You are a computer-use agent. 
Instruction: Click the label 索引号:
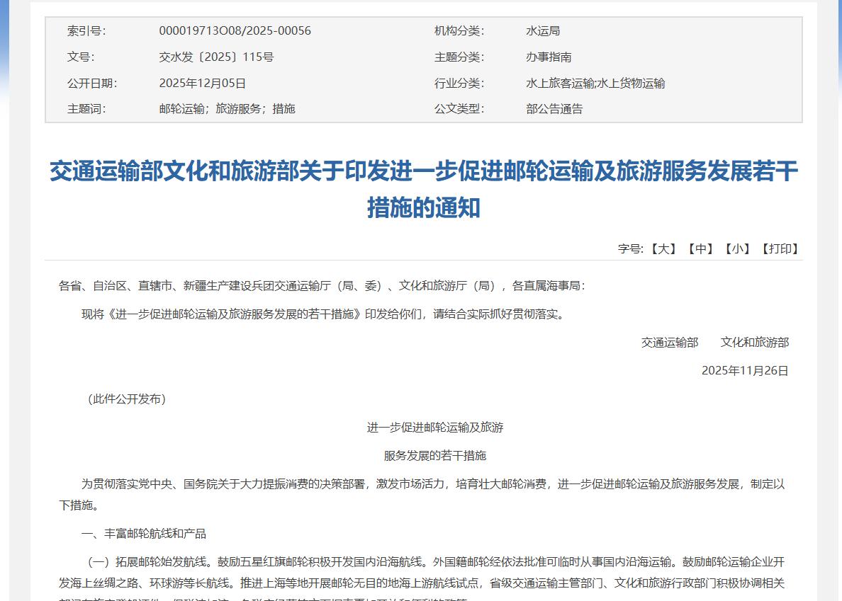(86, 31)
